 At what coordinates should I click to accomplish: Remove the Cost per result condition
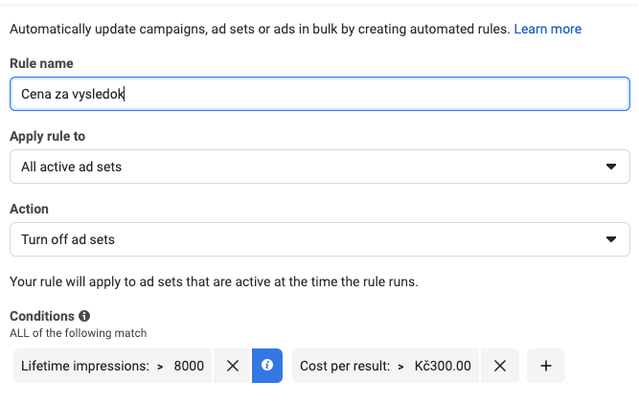499,366
